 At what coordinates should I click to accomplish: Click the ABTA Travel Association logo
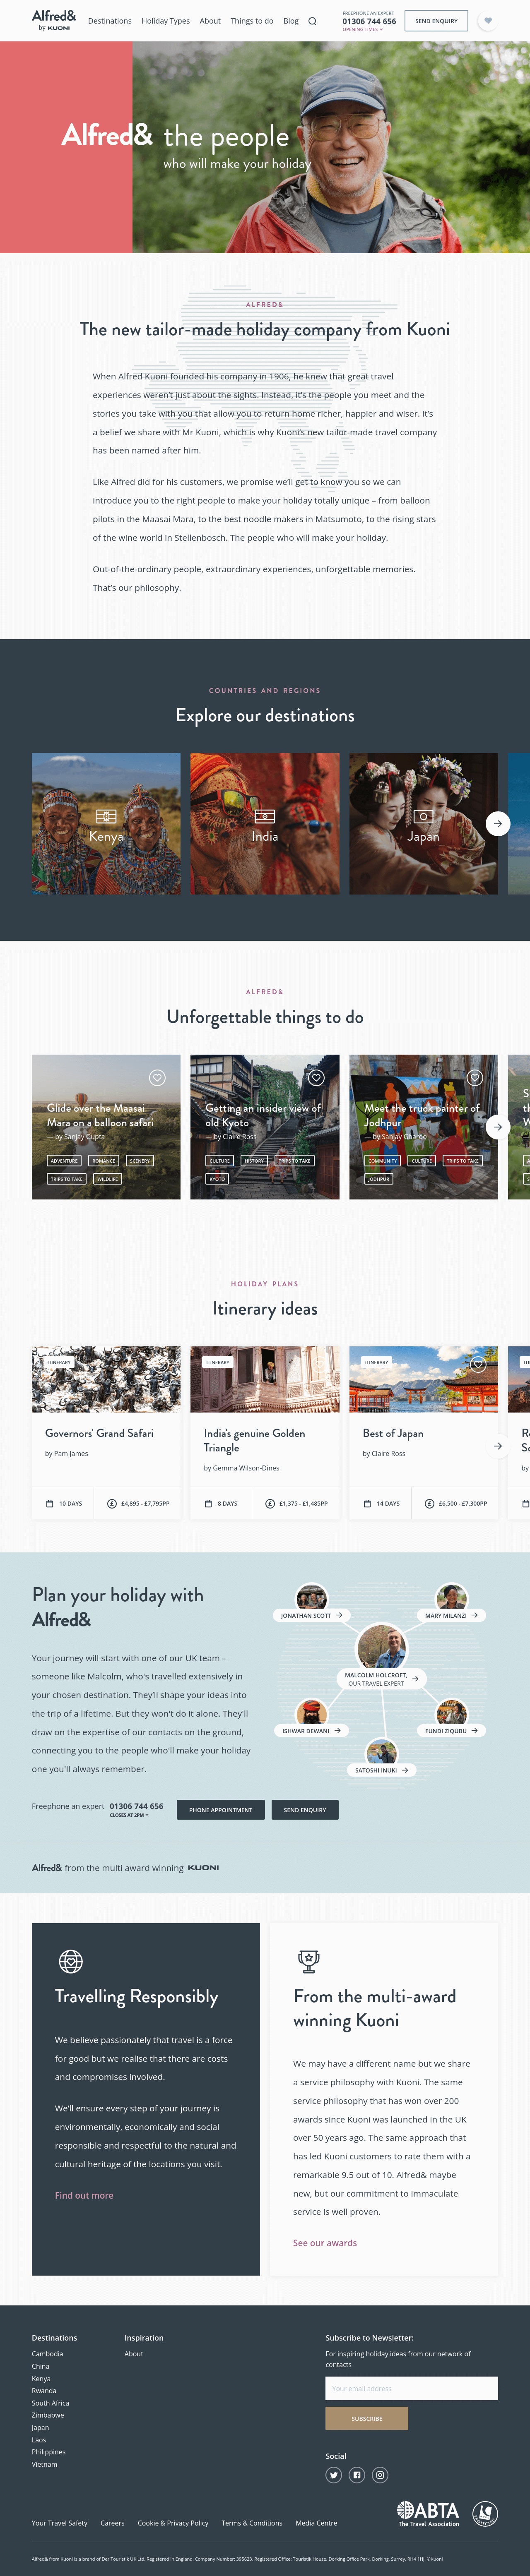click(x=428, y=2513)
